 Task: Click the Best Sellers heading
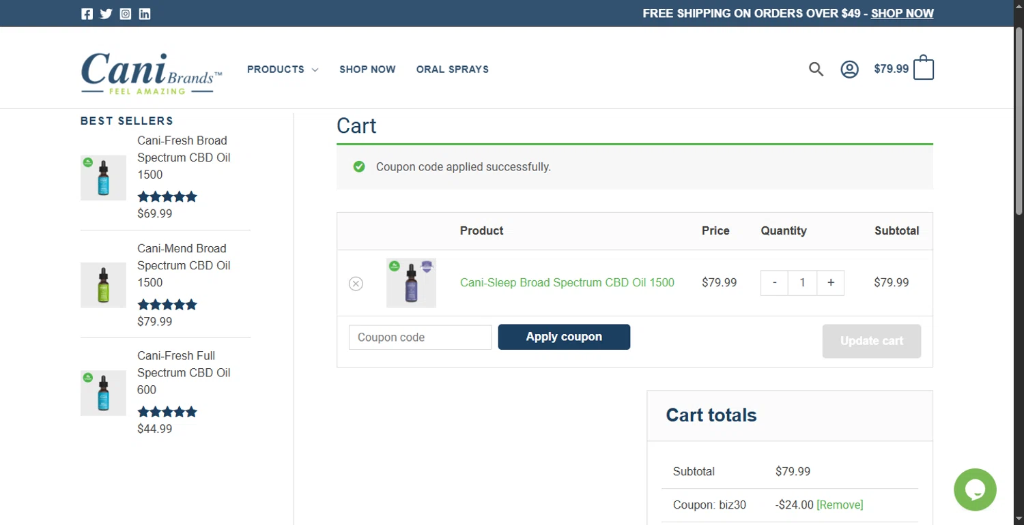[x=127, y=121]
